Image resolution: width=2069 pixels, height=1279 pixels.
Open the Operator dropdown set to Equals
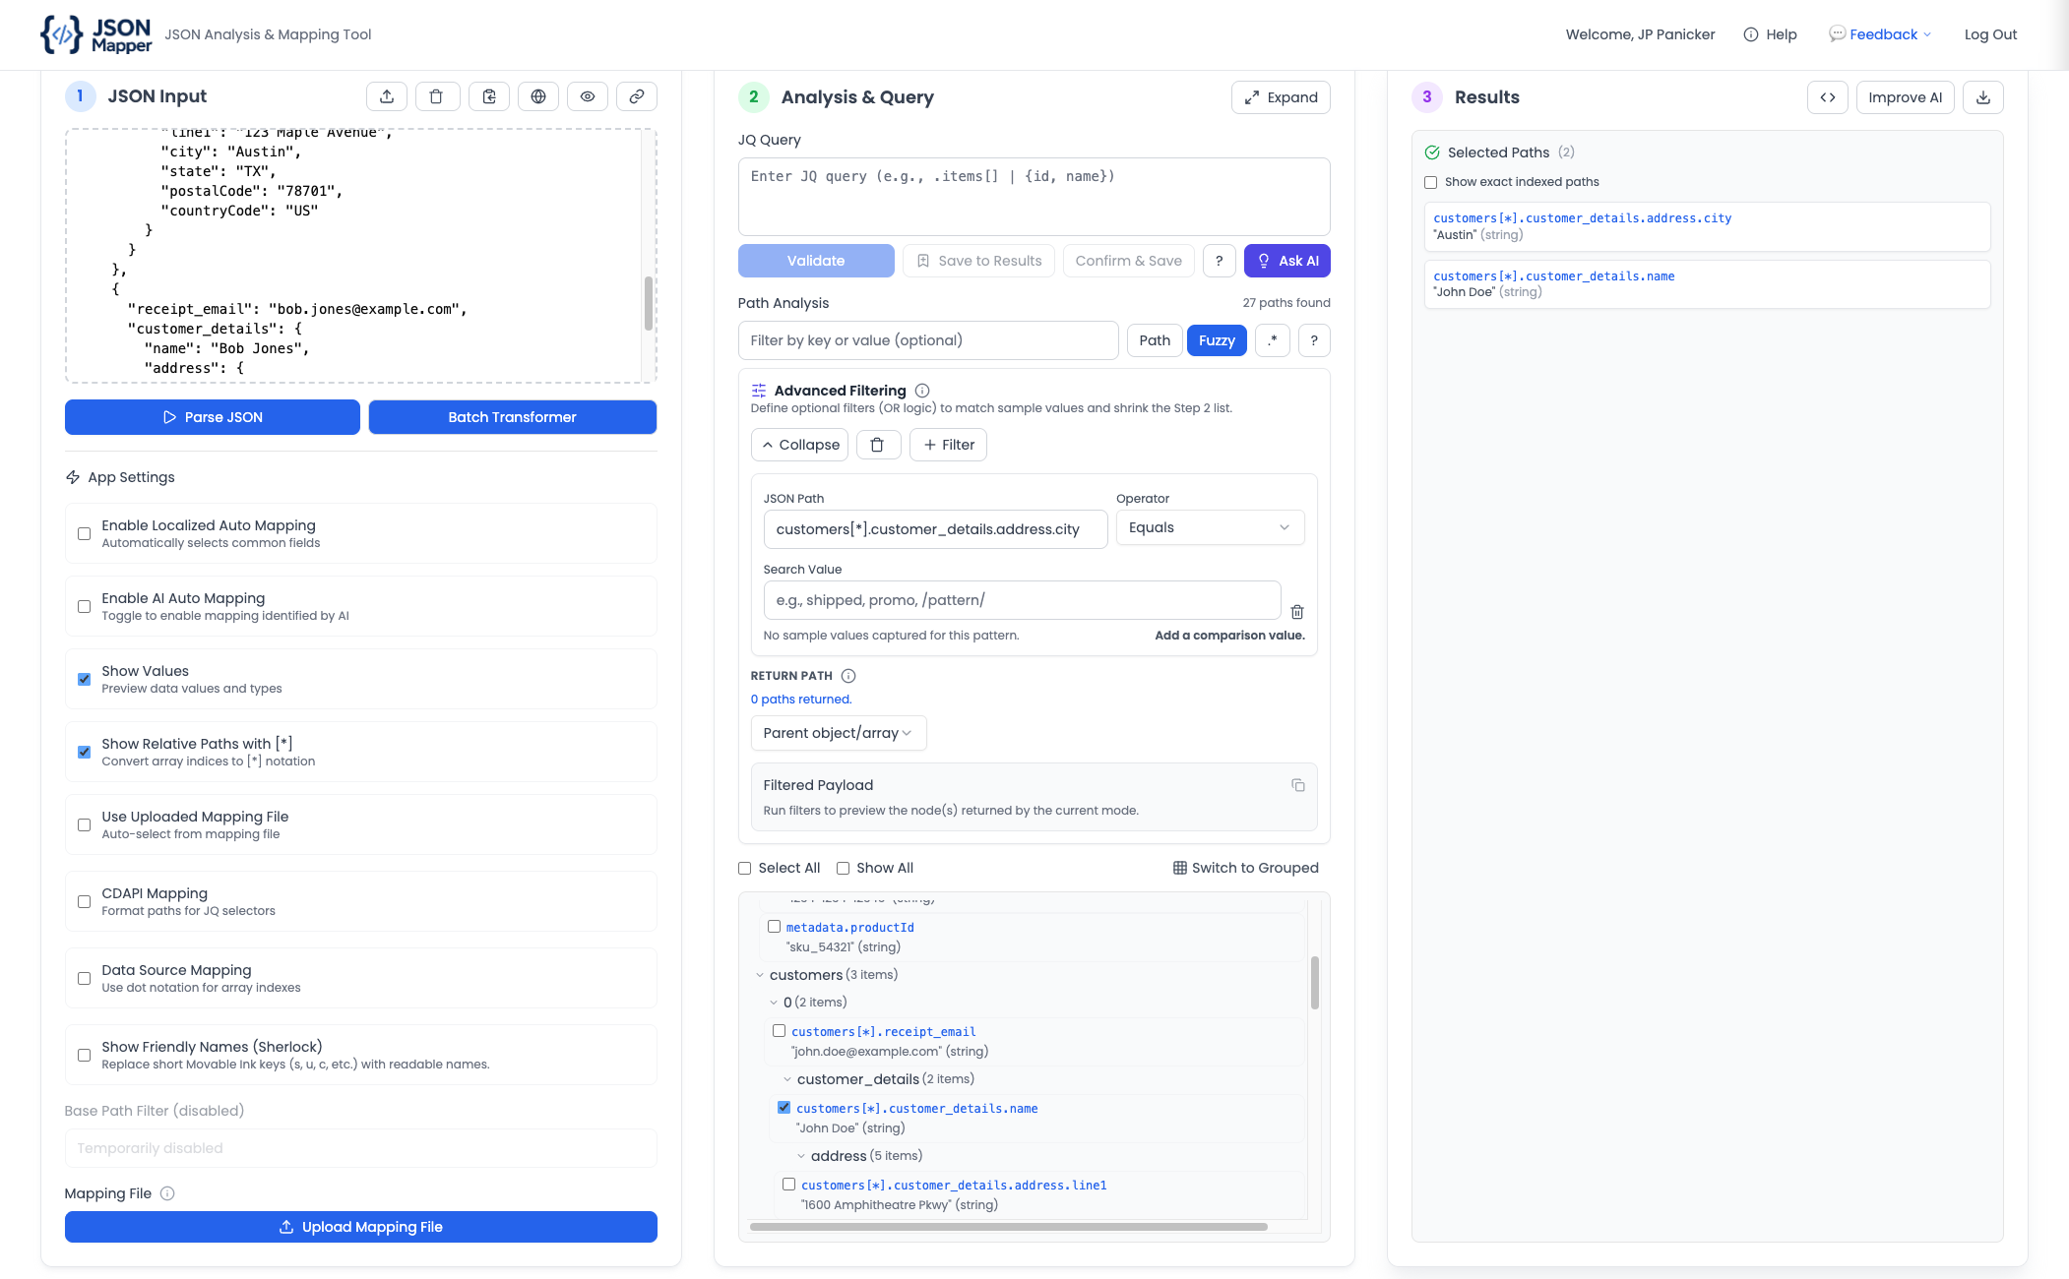point(1211,527)
